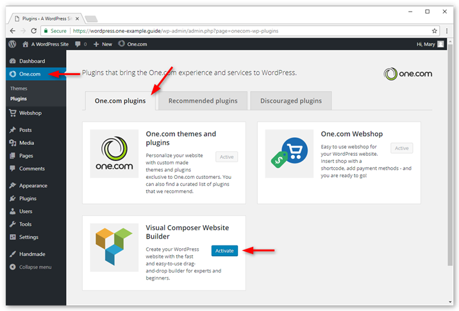
Task: Click the one.com logo at top right
Action: click(408, 74)
